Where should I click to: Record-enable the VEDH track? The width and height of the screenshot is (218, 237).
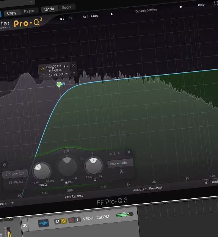pyautogui.click(x=71, y=220)
